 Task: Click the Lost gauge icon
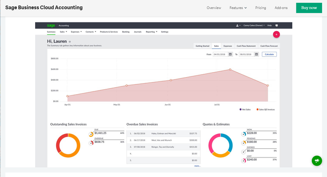[244, 161]
